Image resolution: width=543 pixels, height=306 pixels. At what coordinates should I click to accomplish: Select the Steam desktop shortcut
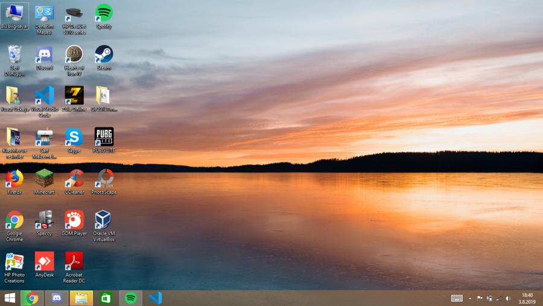point(104,58)
